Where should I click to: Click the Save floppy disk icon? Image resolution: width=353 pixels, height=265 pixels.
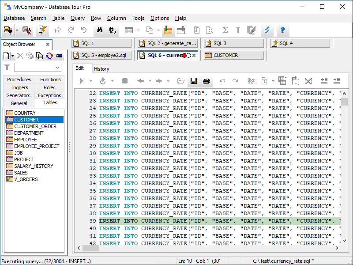coord(193,81)
